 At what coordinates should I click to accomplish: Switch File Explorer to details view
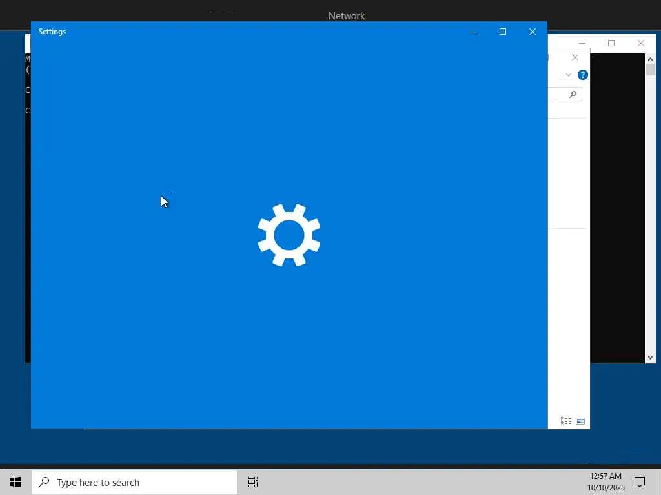coord(566,421)
